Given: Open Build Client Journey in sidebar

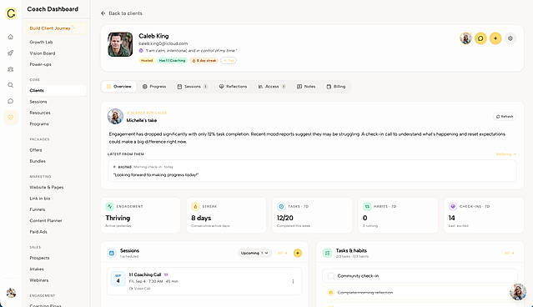Looking at the screenshot, I should (55, 28).
